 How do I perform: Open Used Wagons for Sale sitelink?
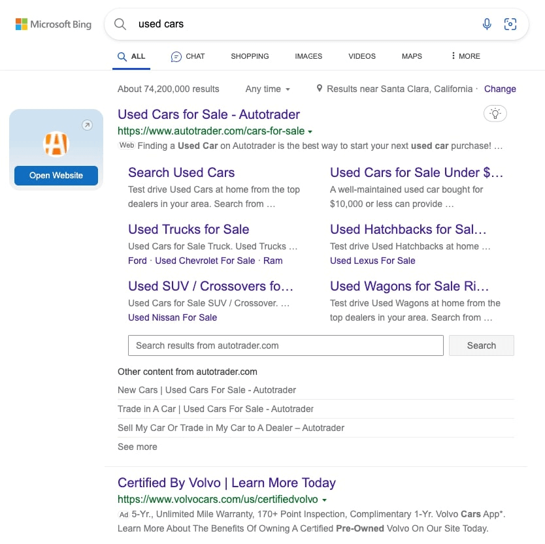coord(410,286)
